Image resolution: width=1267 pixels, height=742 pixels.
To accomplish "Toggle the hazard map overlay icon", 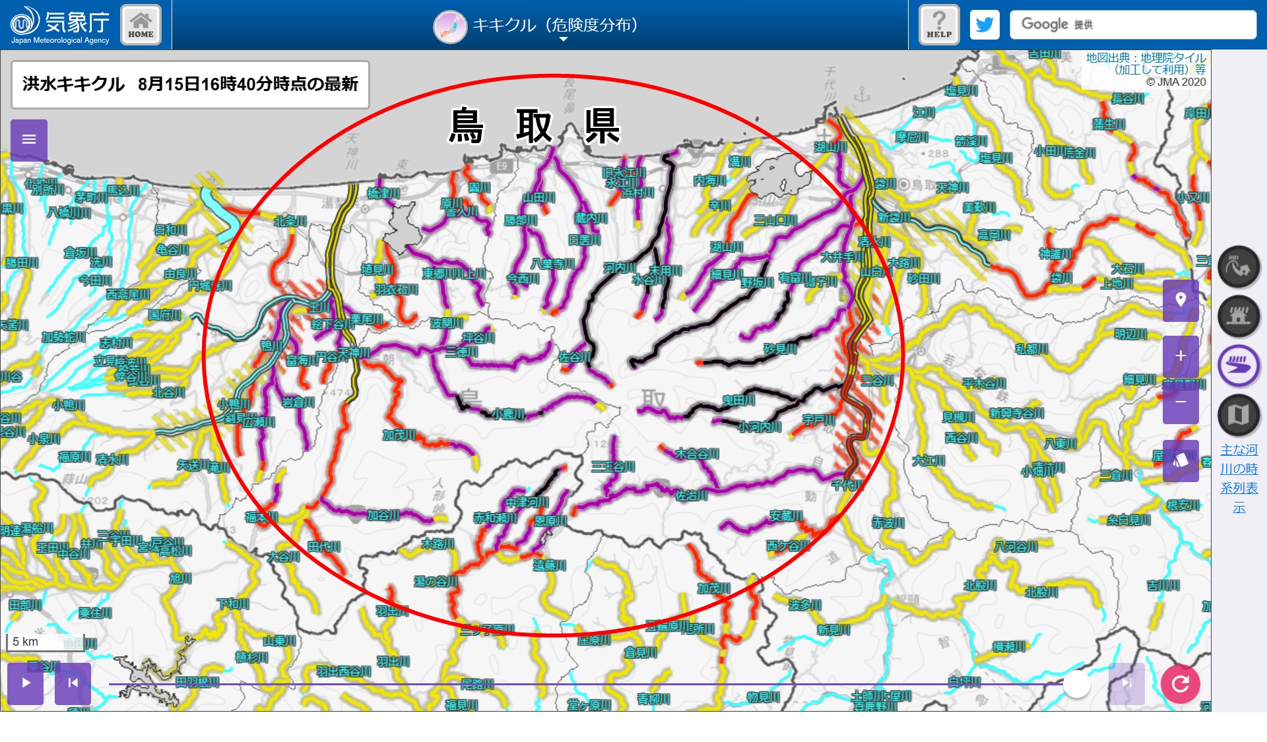I will click(x=1239, y=415).
